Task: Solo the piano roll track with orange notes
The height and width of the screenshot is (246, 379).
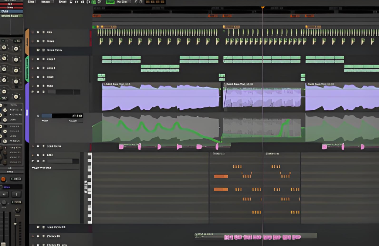Action: tap(44, 155)
